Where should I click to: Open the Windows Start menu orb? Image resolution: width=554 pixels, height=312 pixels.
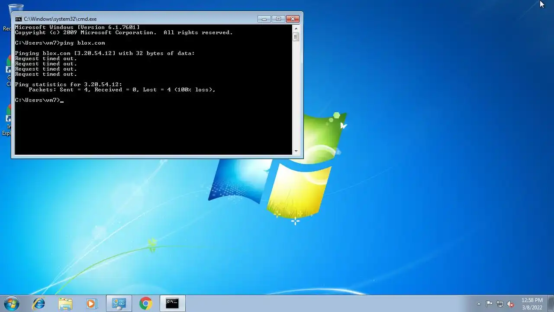click(x=12, y=303)
